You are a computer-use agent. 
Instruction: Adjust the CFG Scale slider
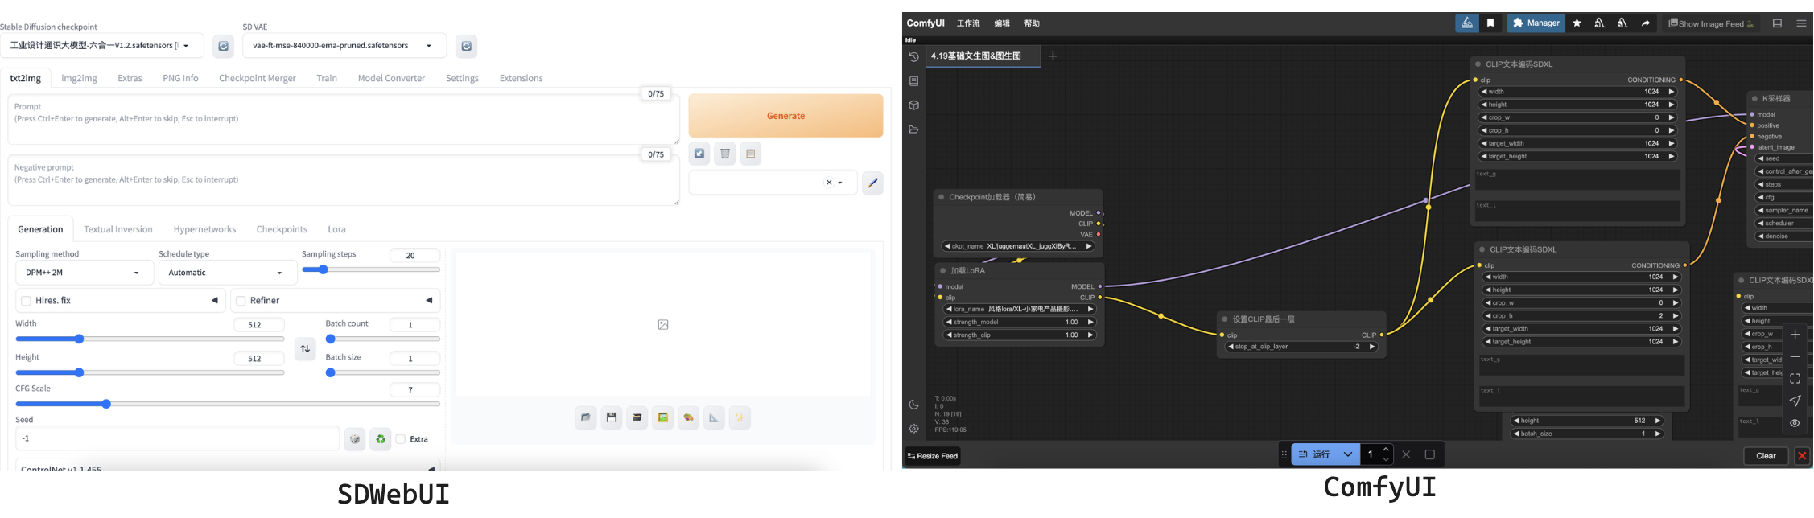(x=228, y=404)
